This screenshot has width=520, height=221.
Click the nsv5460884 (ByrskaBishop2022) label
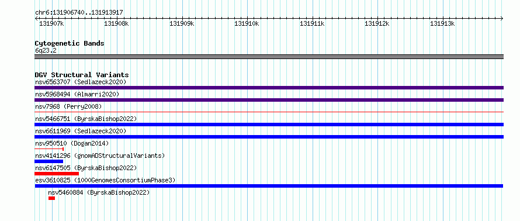point(99,192)
